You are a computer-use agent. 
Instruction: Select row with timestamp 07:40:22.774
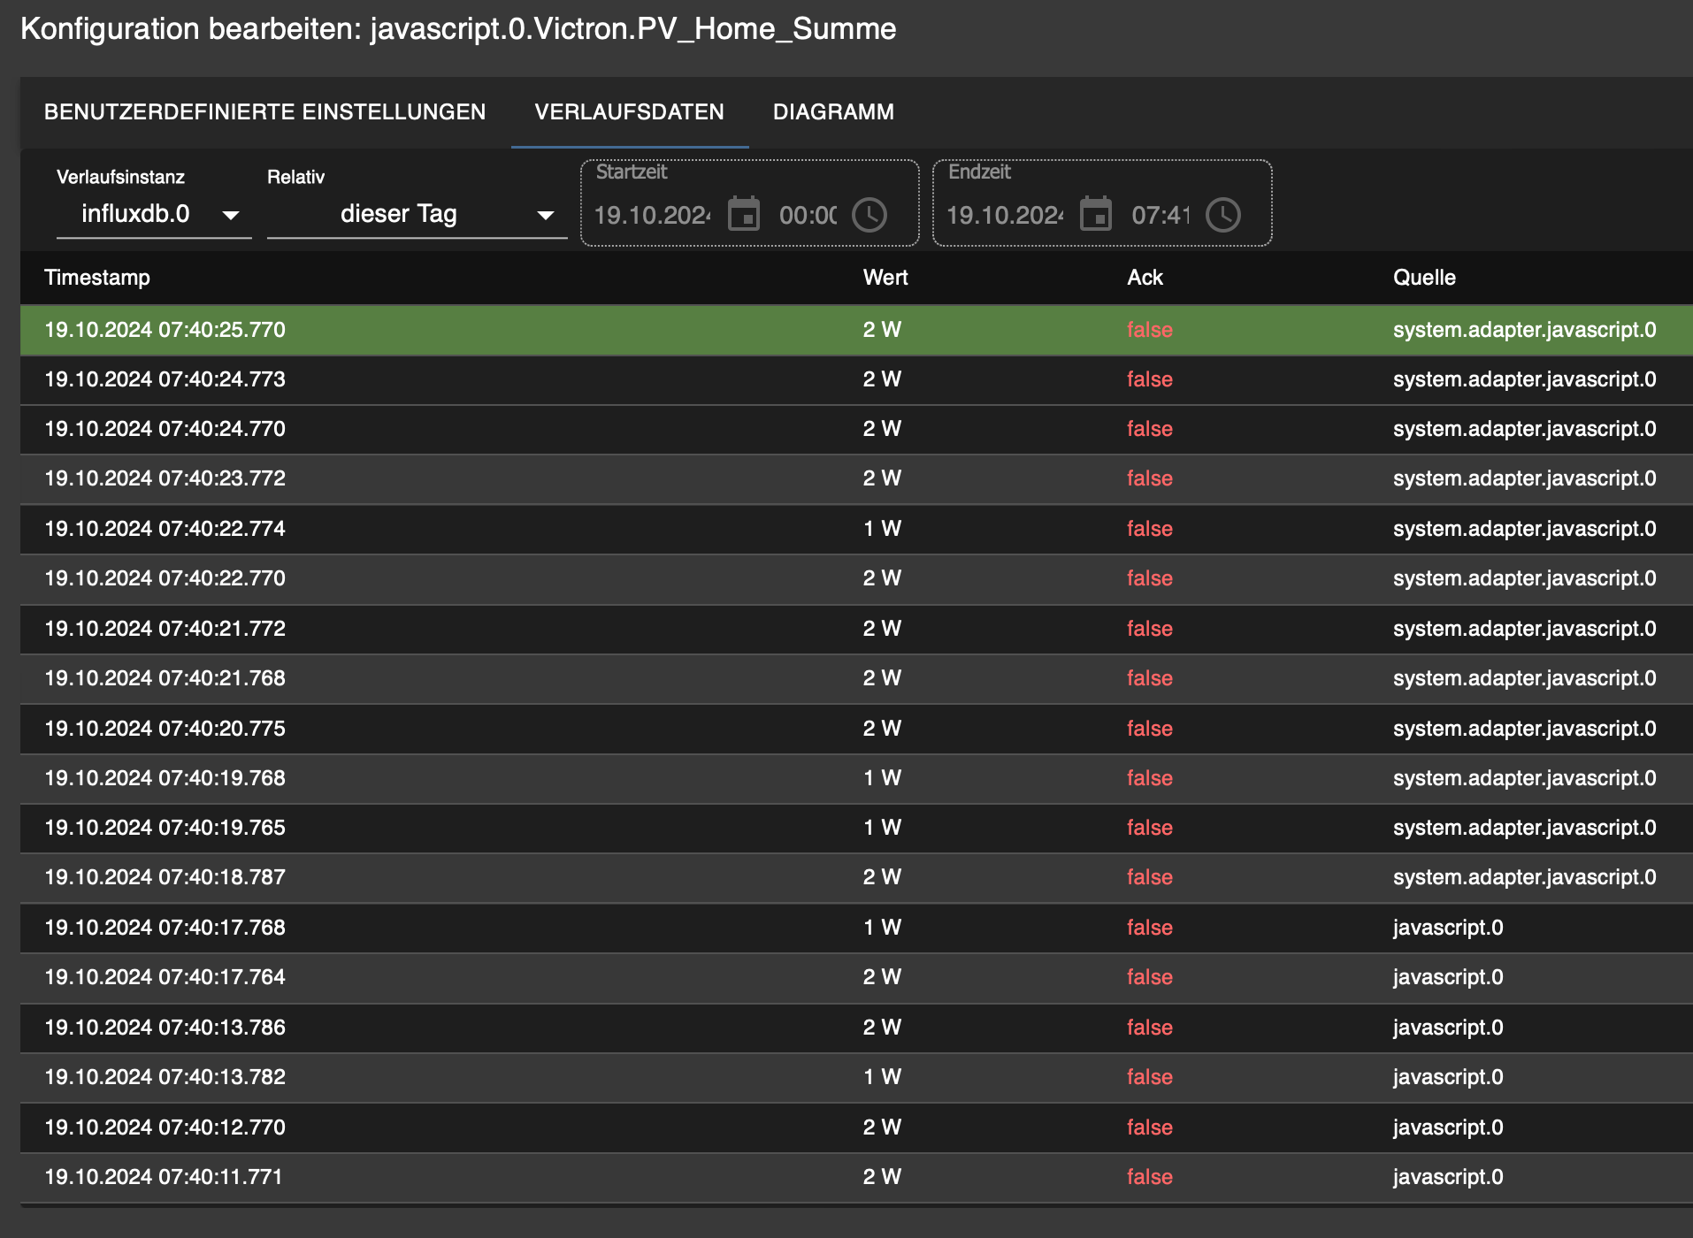coord(856,529)
